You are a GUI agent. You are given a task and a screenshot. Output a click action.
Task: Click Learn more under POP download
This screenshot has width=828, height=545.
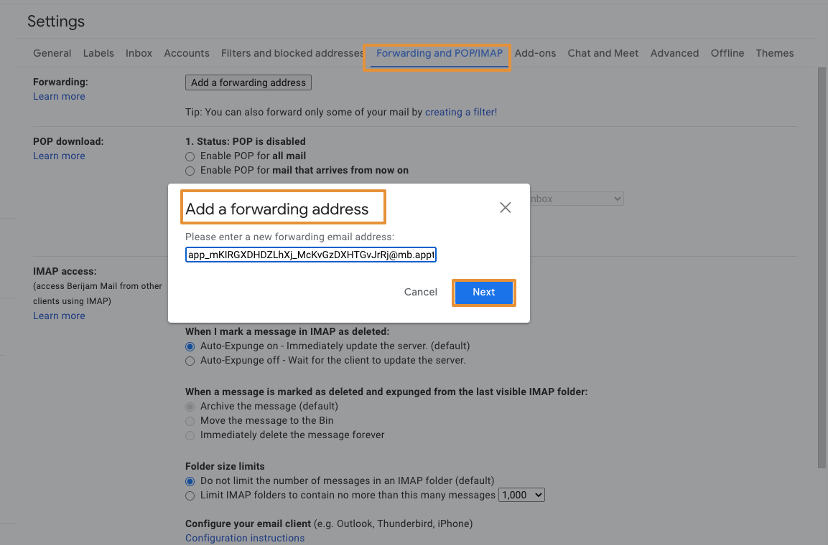point(59,156)
